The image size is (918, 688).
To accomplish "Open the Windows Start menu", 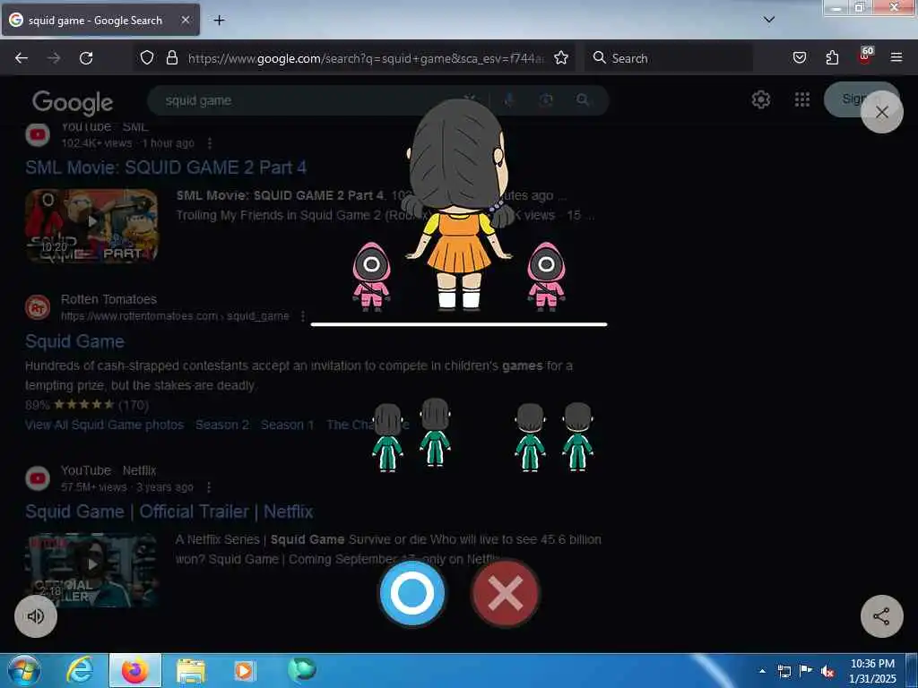I will pyautogui.click(x=23, y=670).
